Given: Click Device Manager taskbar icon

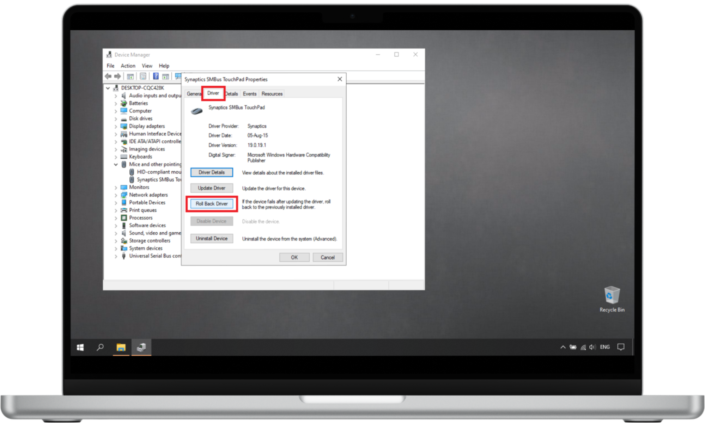Looking at the screenshot, I should coord(141,348).
